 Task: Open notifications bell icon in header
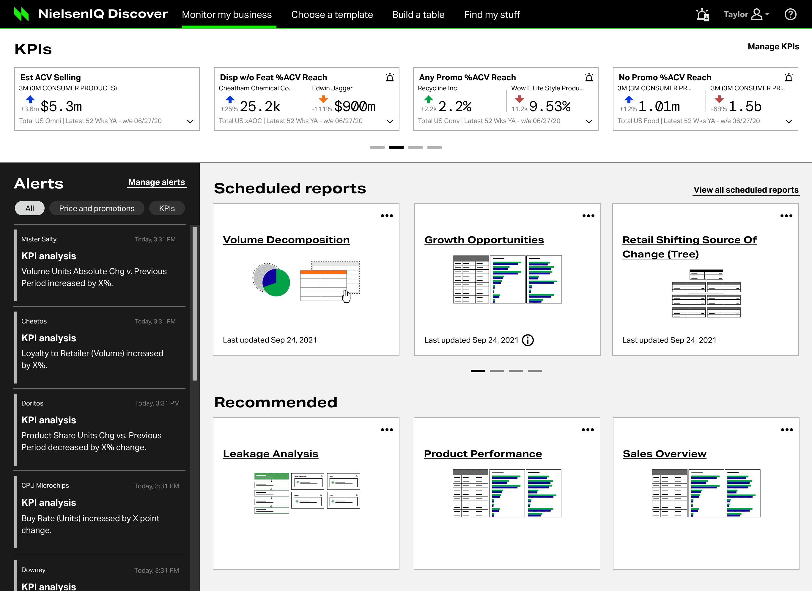pyautogui.click(x=702, y=15)
